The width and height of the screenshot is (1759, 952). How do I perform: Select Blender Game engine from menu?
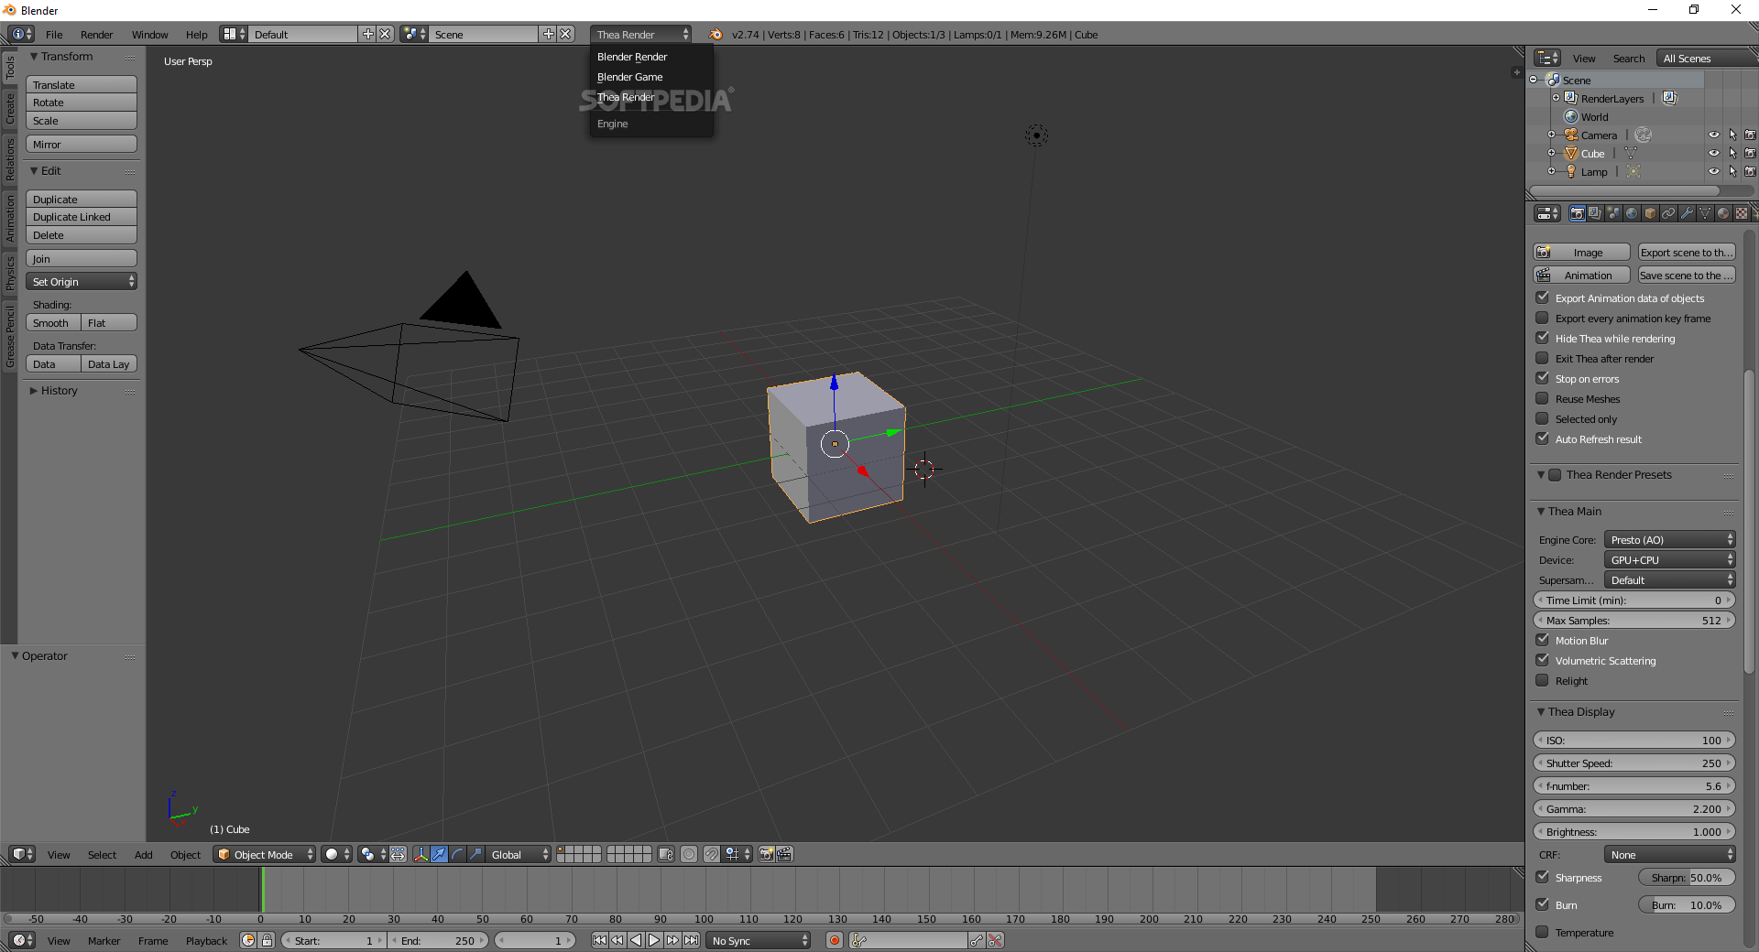click(x=630, y=77)
